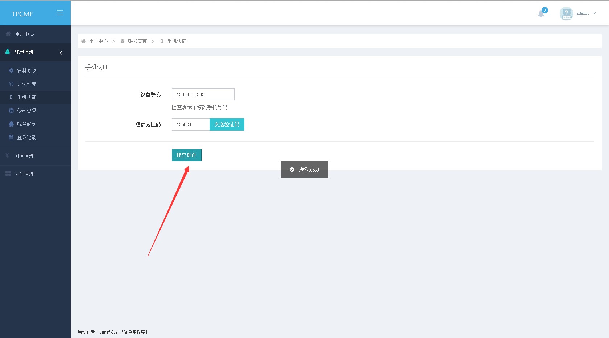Go to 账号管理 via breadcrumb link
Viewport: 609px width, 338px height.
pyautogui.click(x=137, y=41)
